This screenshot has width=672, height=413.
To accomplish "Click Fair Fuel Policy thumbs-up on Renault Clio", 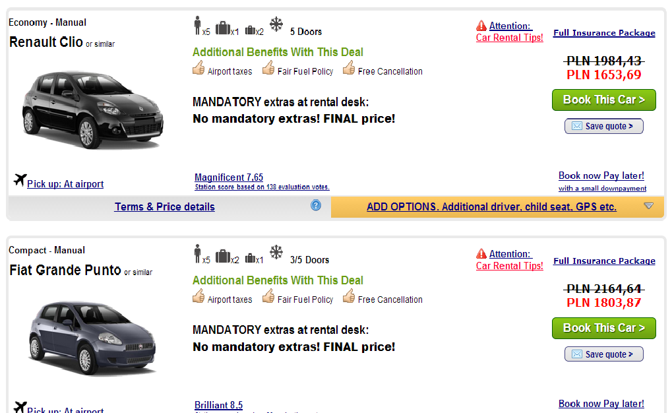I will tap(268, 68).
